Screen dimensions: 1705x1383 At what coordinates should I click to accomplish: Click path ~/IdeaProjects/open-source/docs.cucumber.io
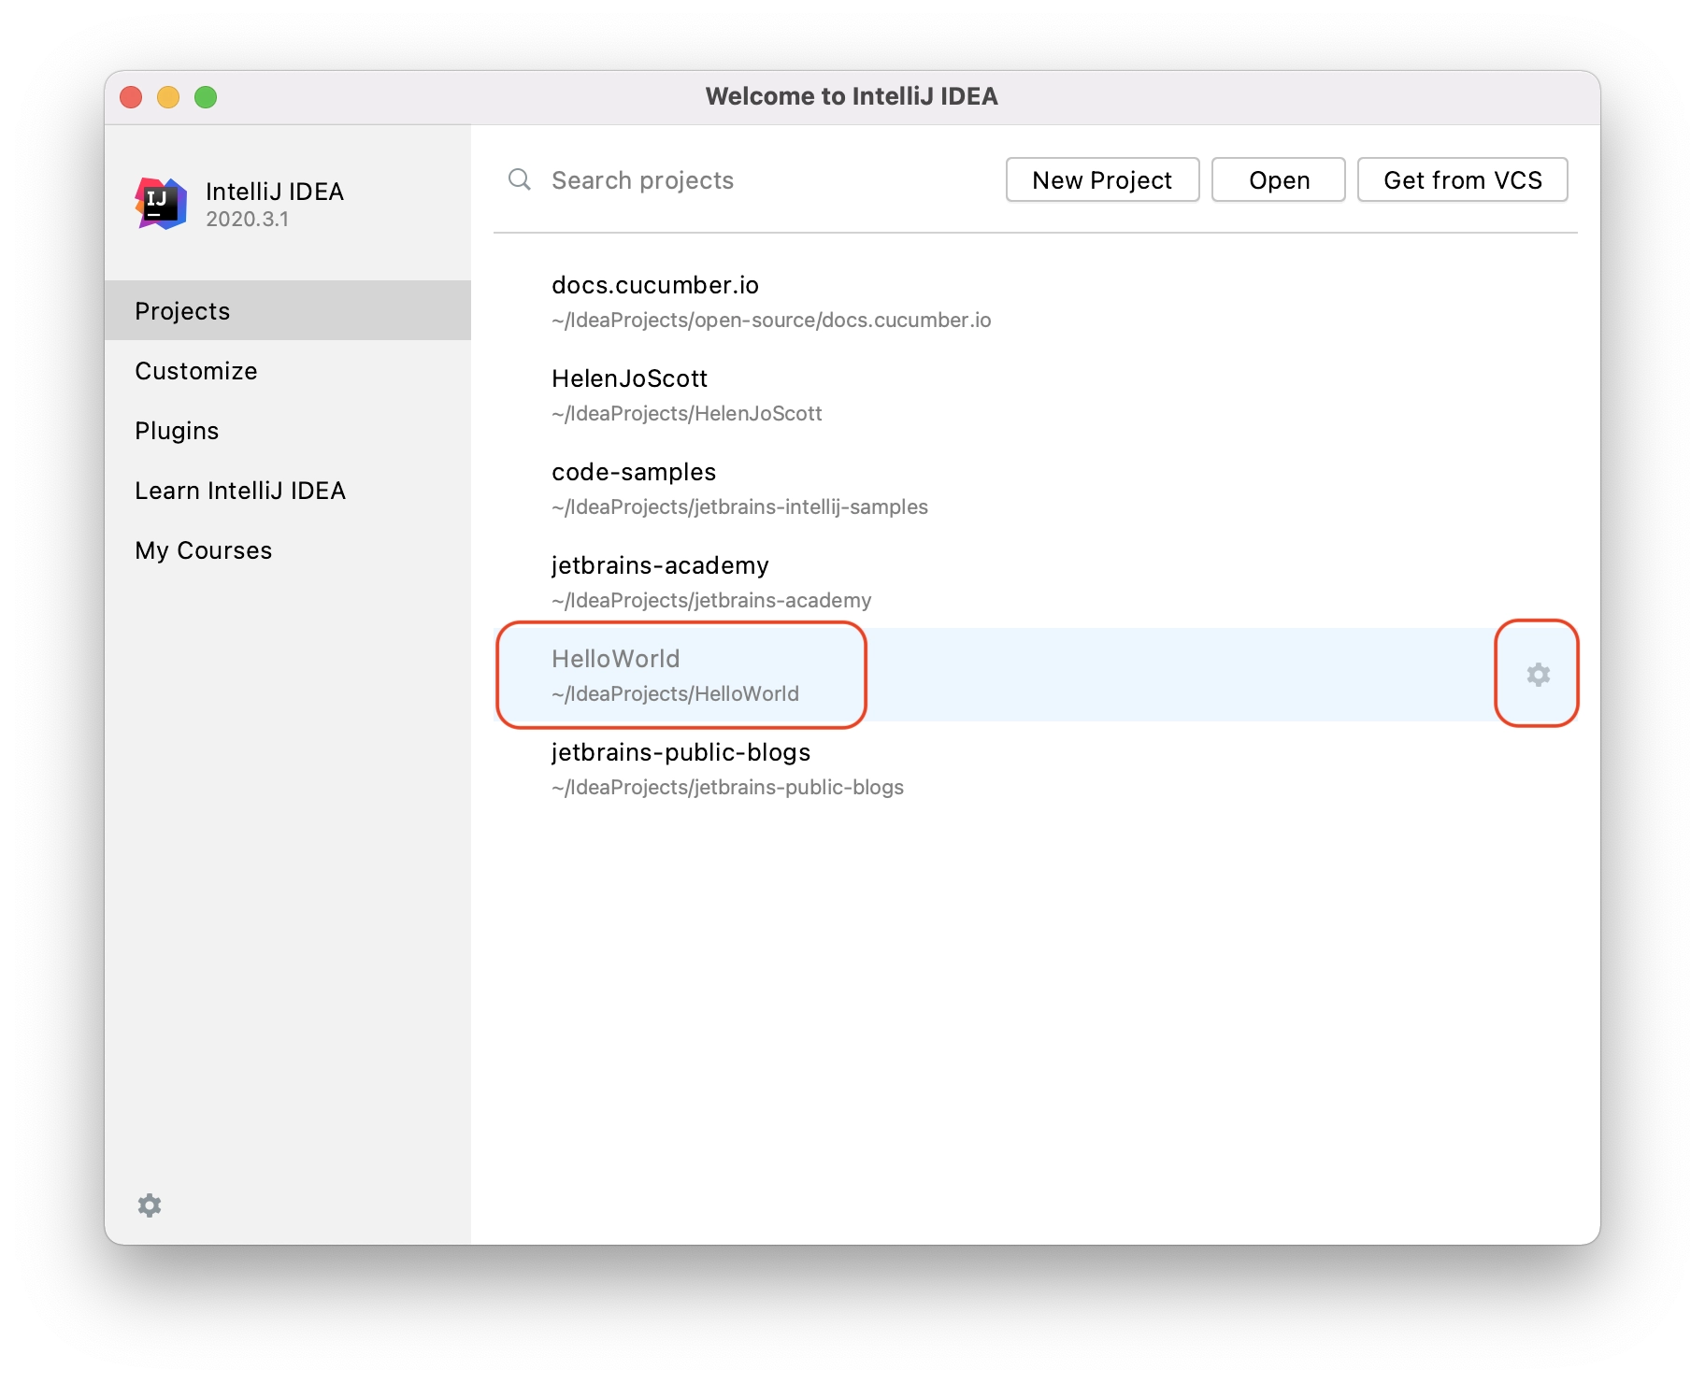click(771, 320)
